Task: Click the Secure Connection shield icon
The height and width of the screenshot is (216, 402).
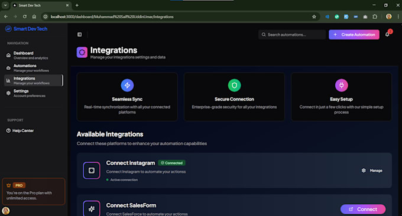Action: [234, 85]
